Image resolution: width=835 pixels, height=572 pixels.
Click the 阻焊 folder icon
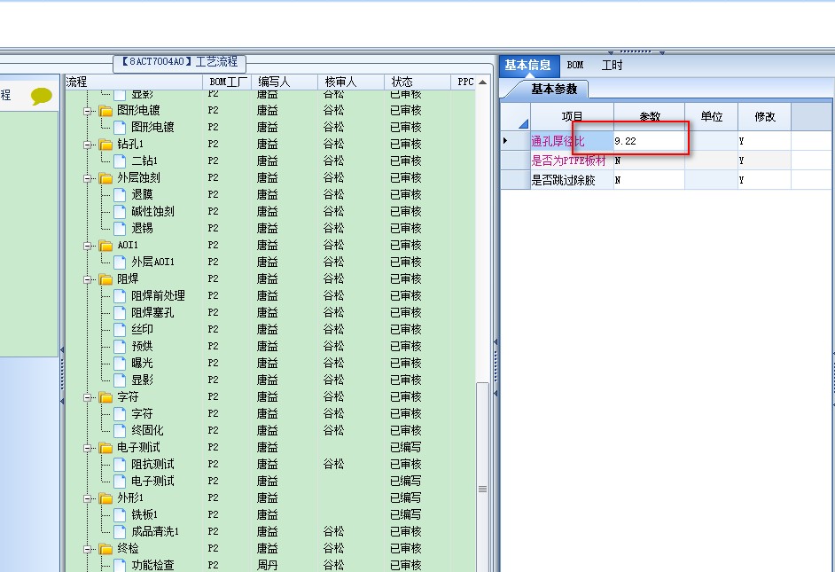click(105, 279)
